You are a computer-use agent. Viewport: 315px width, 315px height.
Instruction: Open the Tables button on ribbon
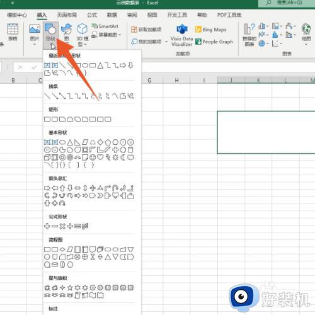pos(13,32)
